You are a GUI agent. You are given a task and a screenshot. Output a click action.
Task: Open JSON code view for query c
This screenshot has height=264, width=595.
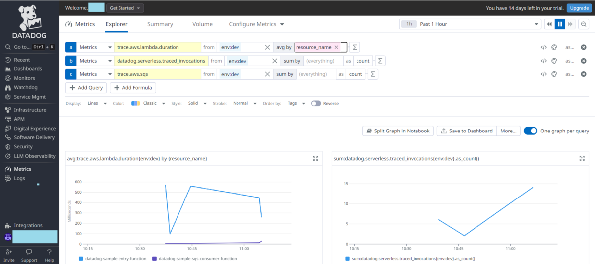point(543,74)
